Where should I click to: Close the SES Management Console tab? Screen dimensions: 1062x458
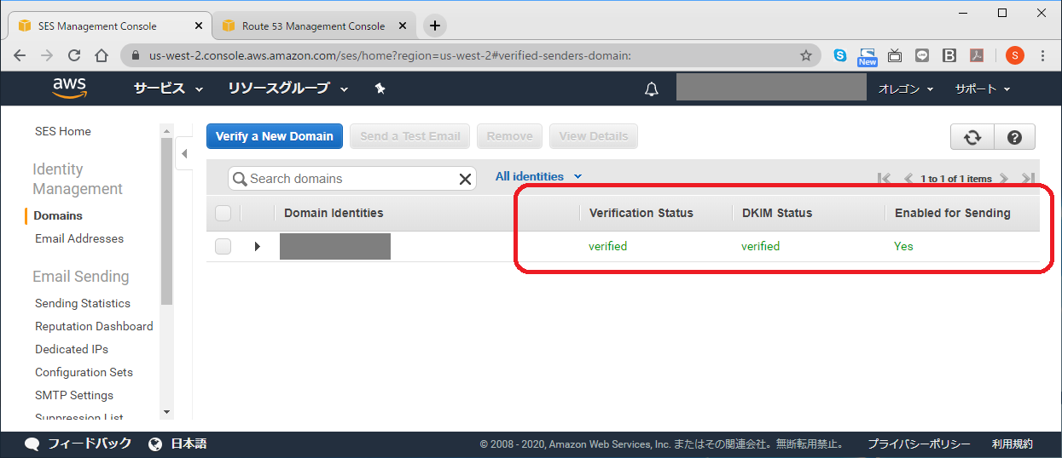198,26
